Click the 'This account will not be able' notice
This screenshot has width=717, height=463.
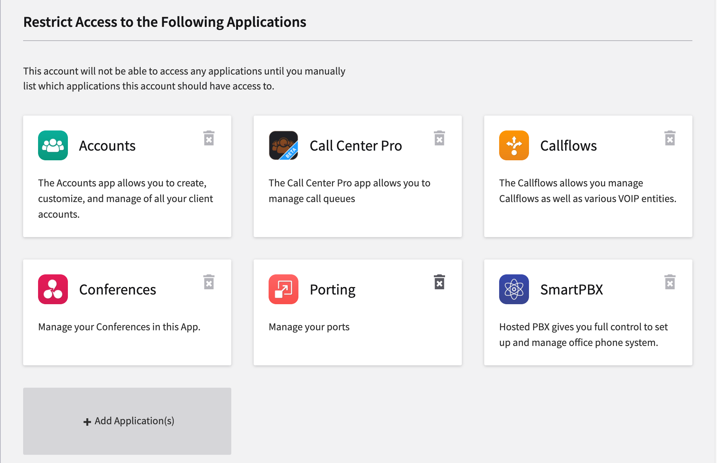point(184,79)
